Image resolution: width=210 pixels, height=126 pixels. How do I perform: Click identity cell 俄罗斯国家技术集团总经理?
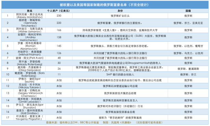pyautogui.click(x=120, y=93)
